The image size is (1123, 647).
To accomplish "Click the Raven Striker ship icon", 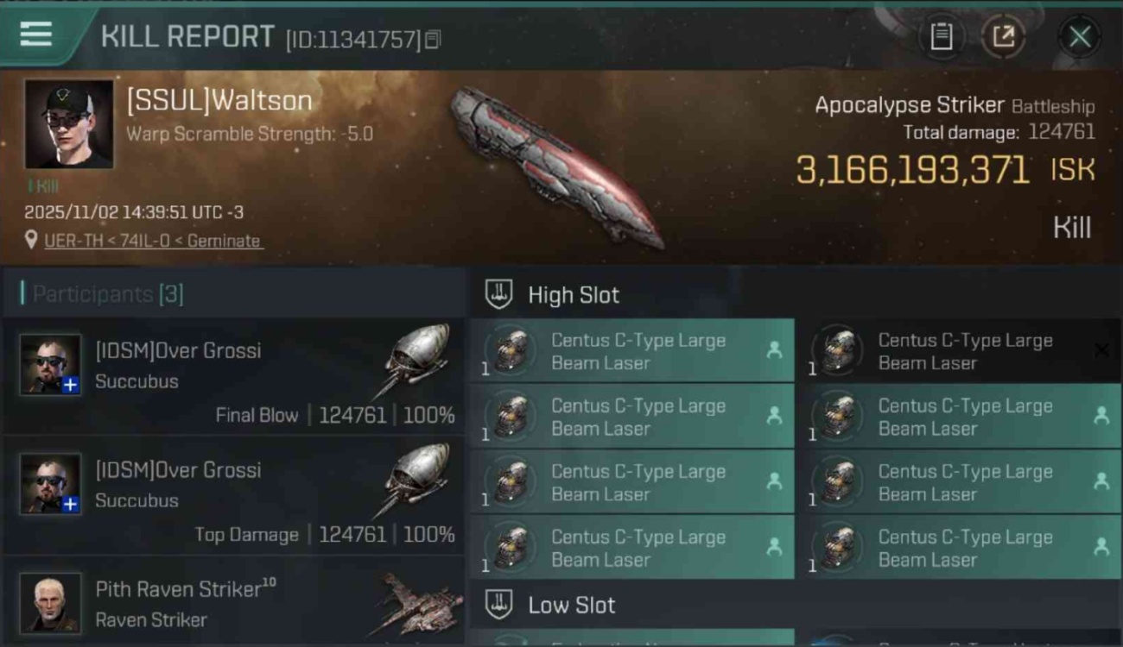I will tap(415, 604).
